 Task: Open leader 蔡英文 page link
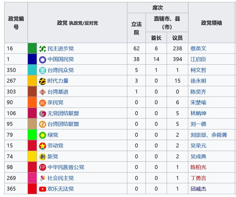click(x=198, y=49)
